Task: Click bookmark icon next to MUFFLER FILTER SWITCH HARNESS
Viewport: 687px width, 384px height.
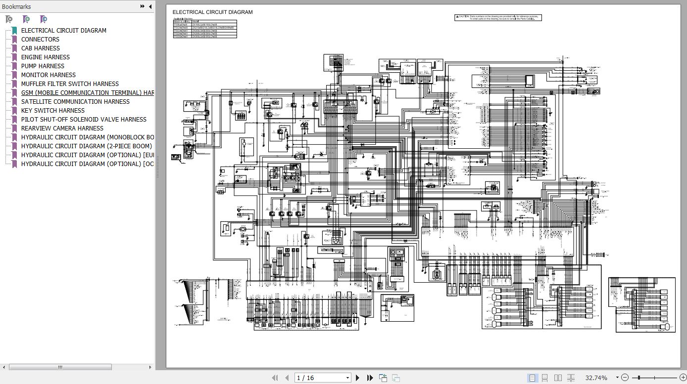Action: click(14, 84)
